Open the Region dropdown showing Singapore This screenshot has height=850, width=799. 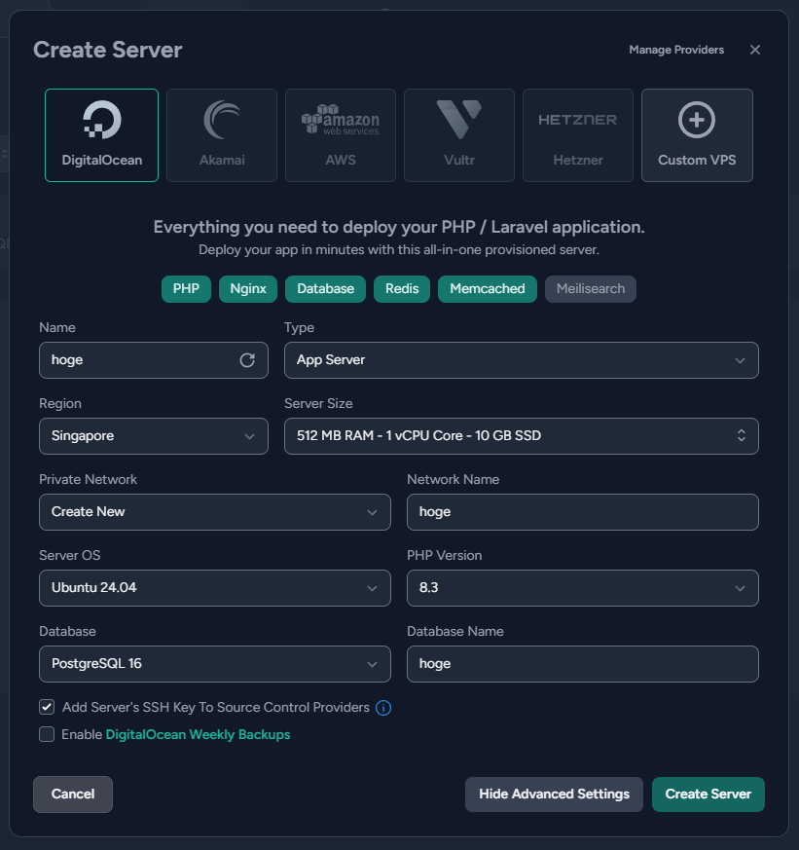click(x=154, y=436)
